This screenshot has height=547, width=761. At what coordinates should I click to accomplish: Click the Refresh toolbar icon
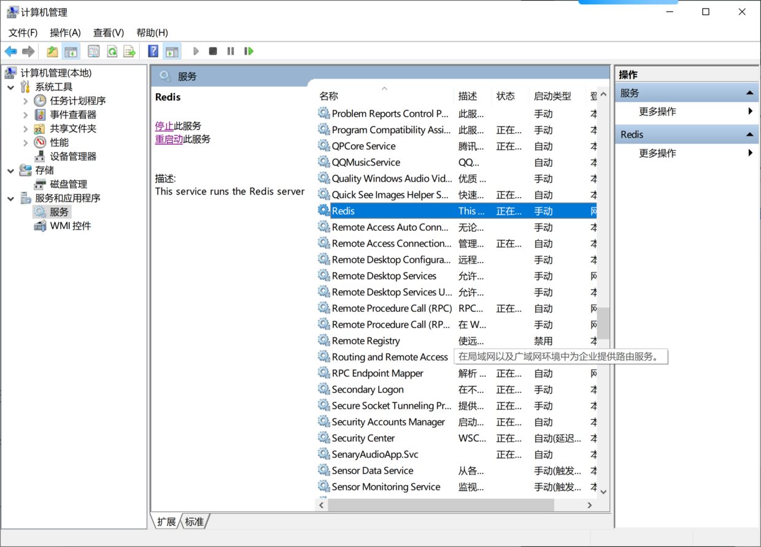point(112,52)
